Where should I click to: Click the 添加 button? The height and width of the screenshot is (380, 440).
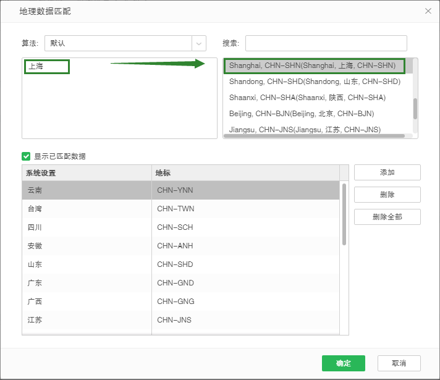point(387,172)
